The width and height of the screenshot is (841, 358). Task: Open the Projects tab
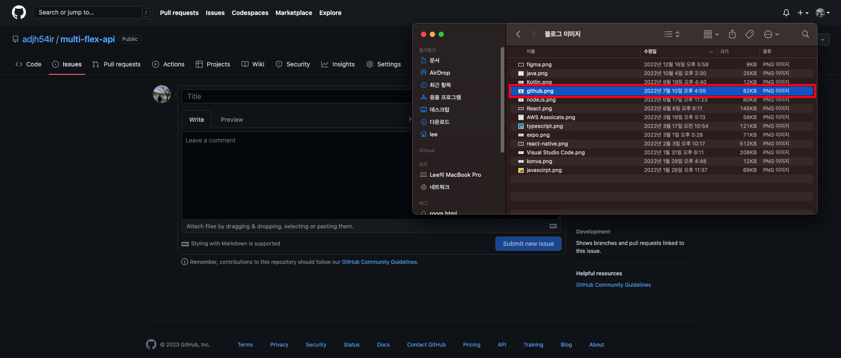(213, 64)
